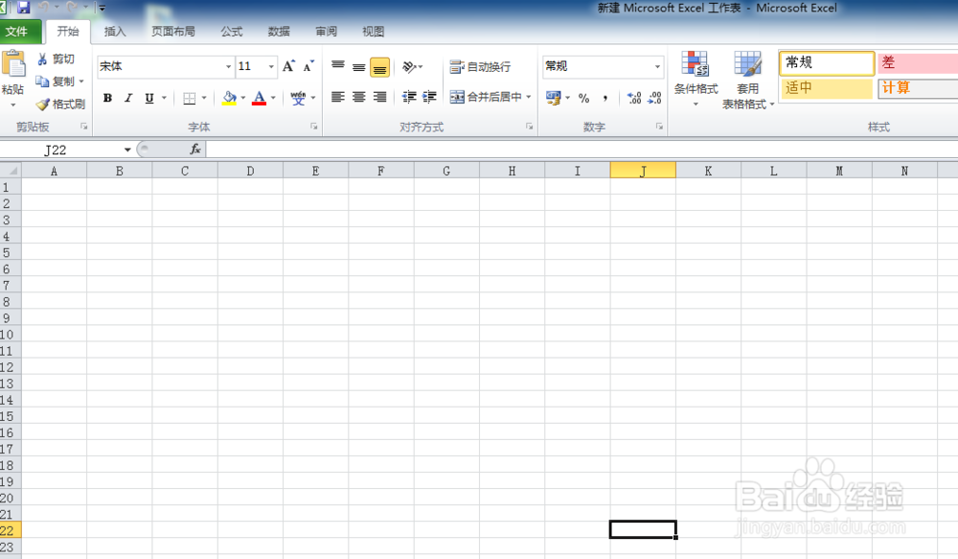Open Format as Table (套用表格格式)

click(748, 81)
